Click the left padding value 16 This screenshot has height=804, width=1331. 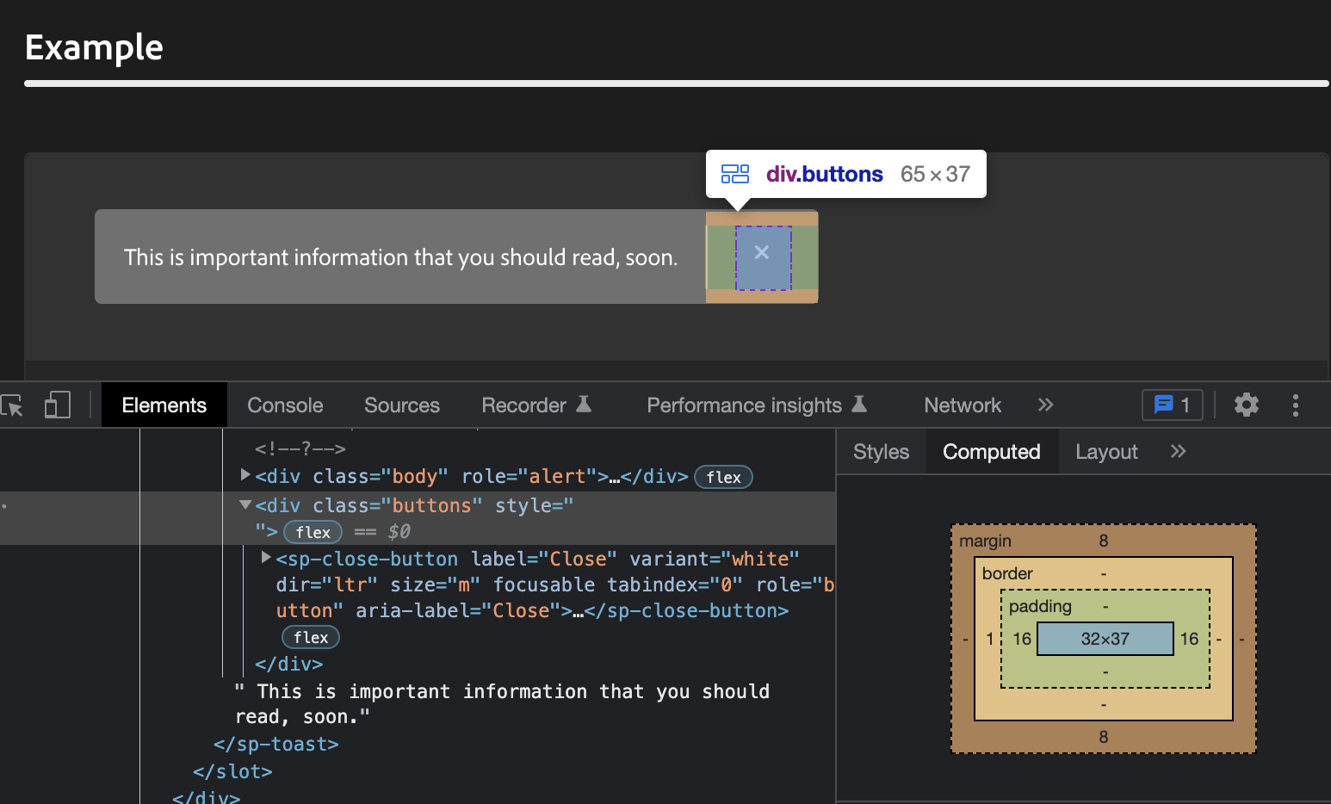(x=1022, y=639)
